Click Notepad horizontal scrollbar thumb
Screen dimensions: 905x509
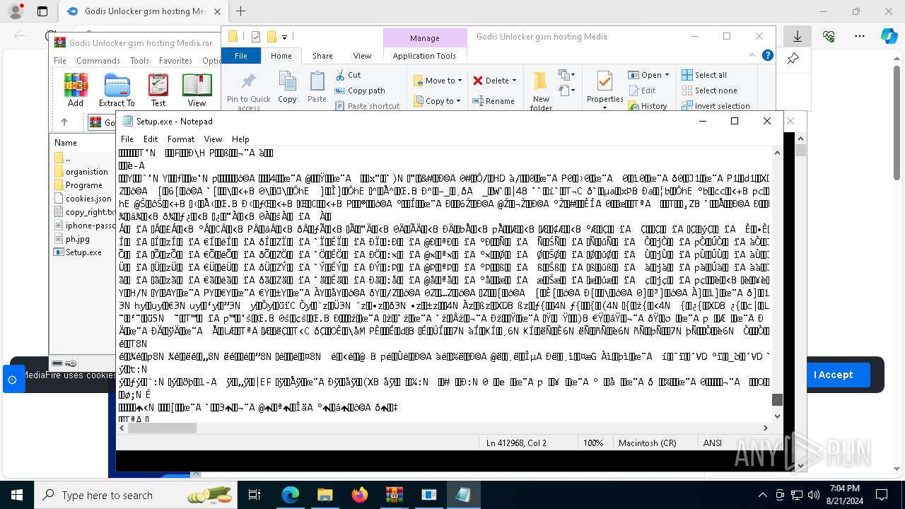pos(162,428)
